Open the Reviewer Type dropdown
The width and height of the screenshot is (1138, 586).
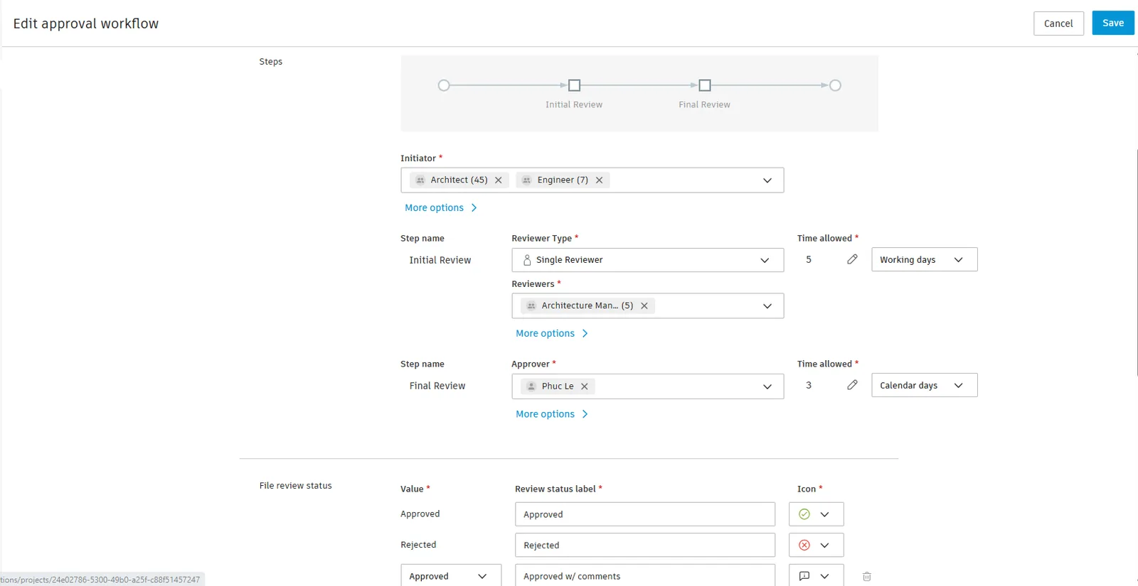[x=648, y=260]
